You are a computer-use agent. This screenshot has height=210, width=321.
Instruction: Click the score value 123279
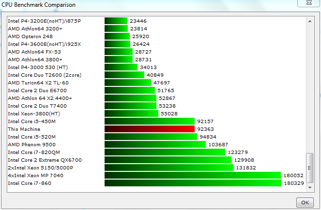[x=238, y=153]
